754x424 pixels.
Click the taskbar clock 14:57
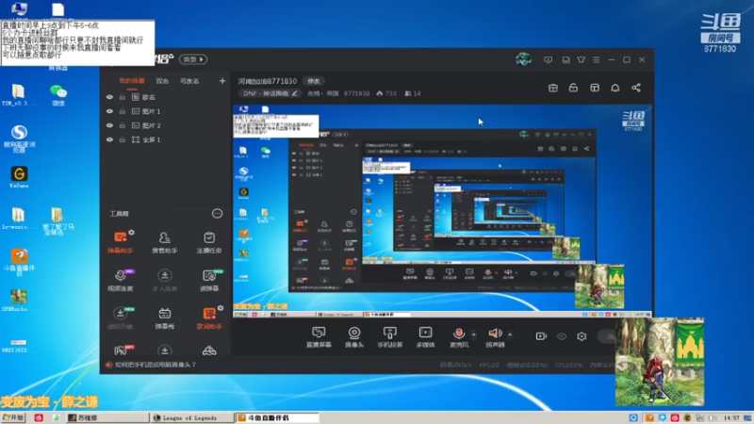[x=731, y=417]
